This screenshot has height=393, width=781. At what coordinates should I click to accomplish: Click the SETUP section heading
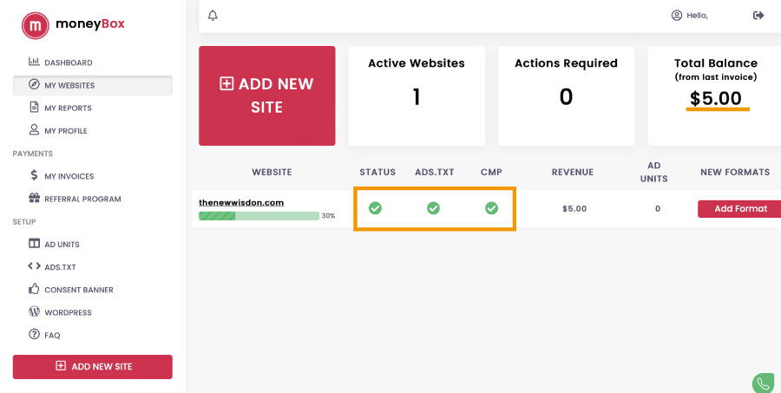coord(24,221)
